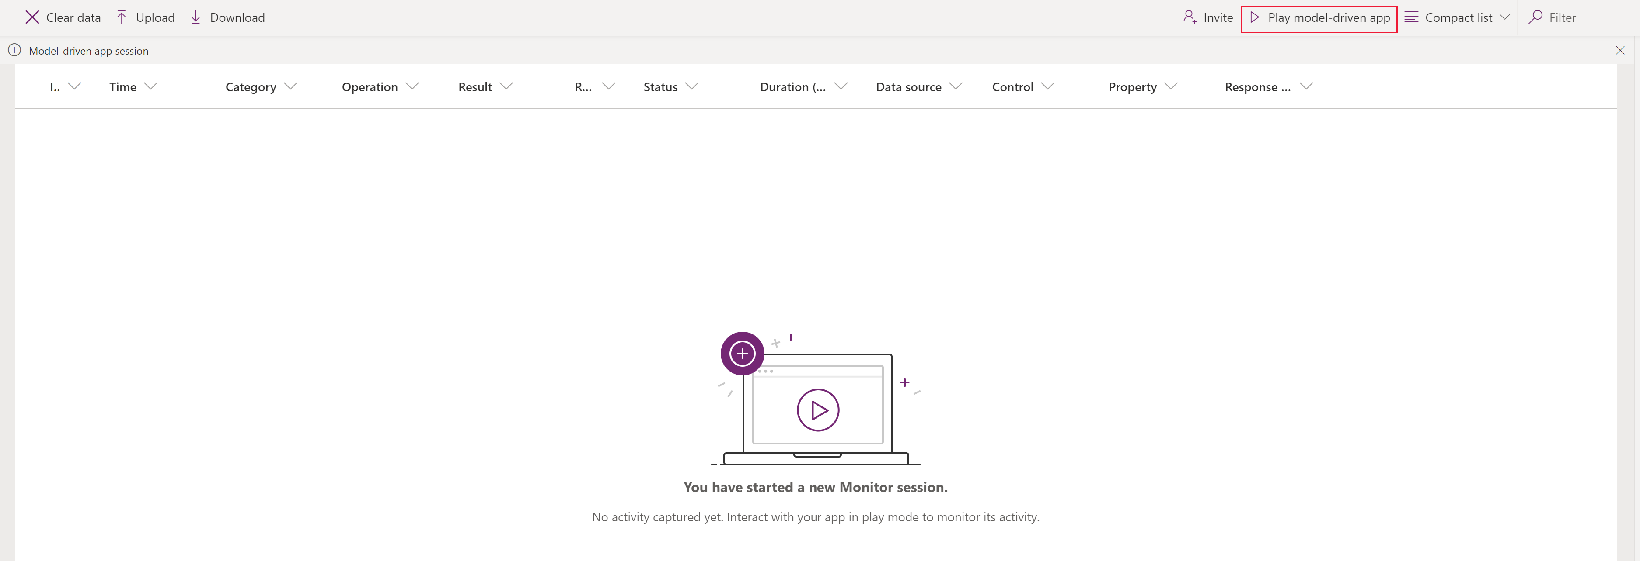Select the Model-driven app session tab

[89, 50]
